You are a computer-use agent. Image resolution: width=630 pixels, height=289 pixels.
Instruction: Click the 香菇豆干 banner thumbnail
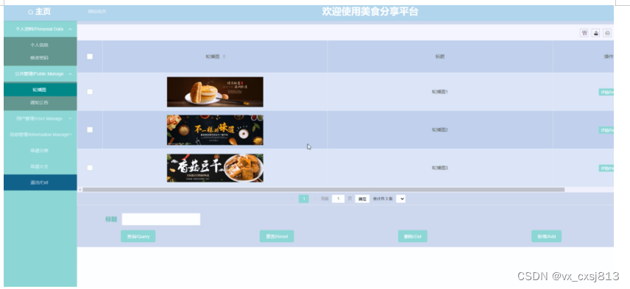pos(215,168)
